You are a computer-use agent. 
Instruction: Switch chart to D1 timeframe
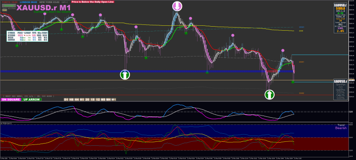(x=66, y=100)
